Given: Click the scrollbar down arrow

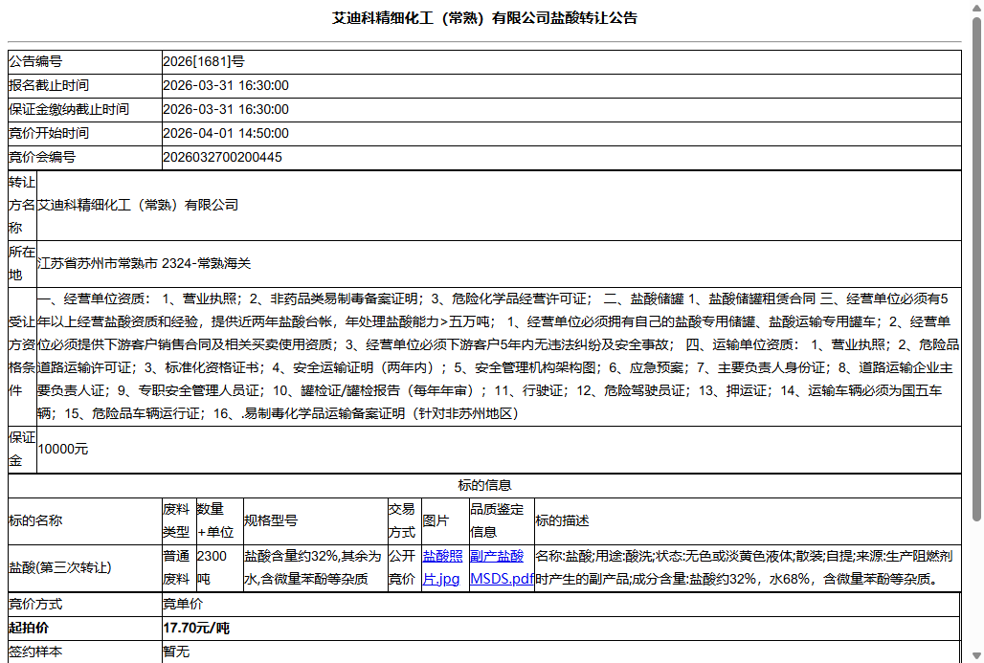Looking at the screenshot, I should 975,653.
